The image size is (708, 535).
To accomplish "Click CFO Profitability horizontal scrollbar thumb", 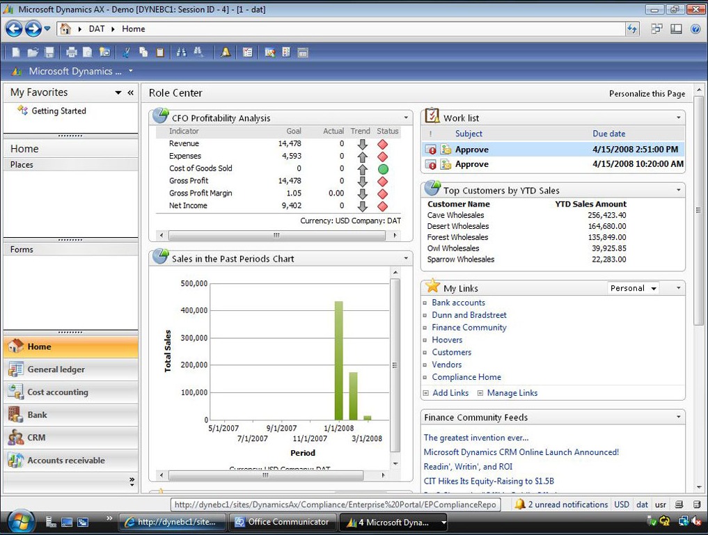I will (277, 235).
